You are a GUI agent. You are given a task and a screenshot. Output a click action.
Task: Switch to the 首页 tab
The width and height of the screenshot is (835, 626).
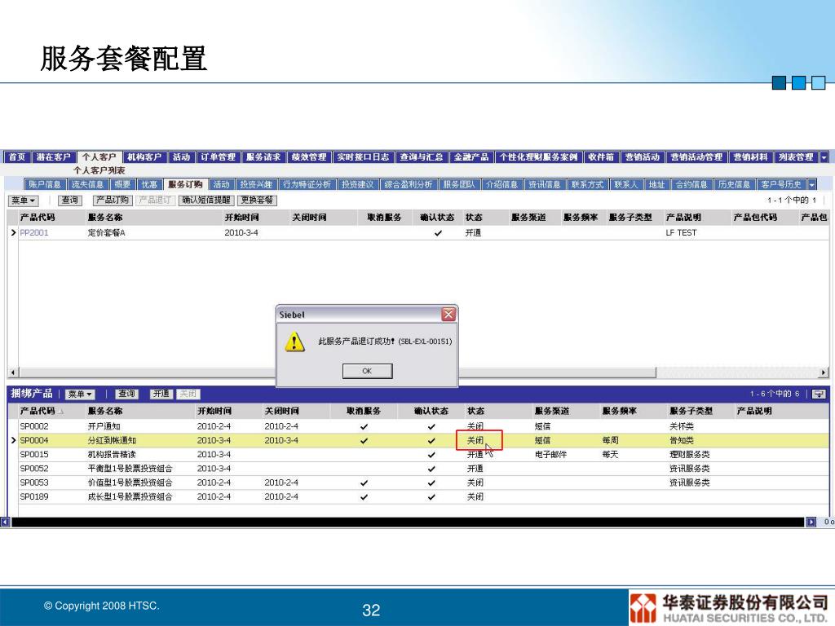click(17, 157)
